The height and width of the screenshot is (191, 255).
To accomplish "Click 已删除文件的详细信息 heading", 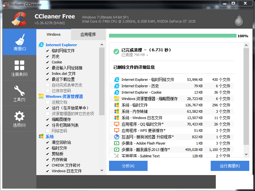I will pos(134,67).
